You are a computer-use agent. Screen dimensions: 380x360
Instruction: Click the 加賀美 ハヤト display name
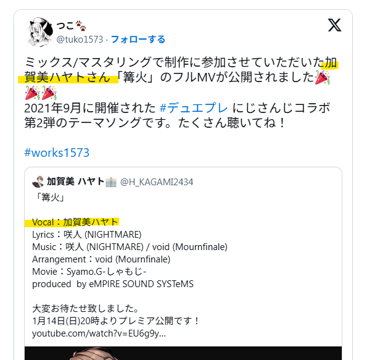(x=75, y=182)
